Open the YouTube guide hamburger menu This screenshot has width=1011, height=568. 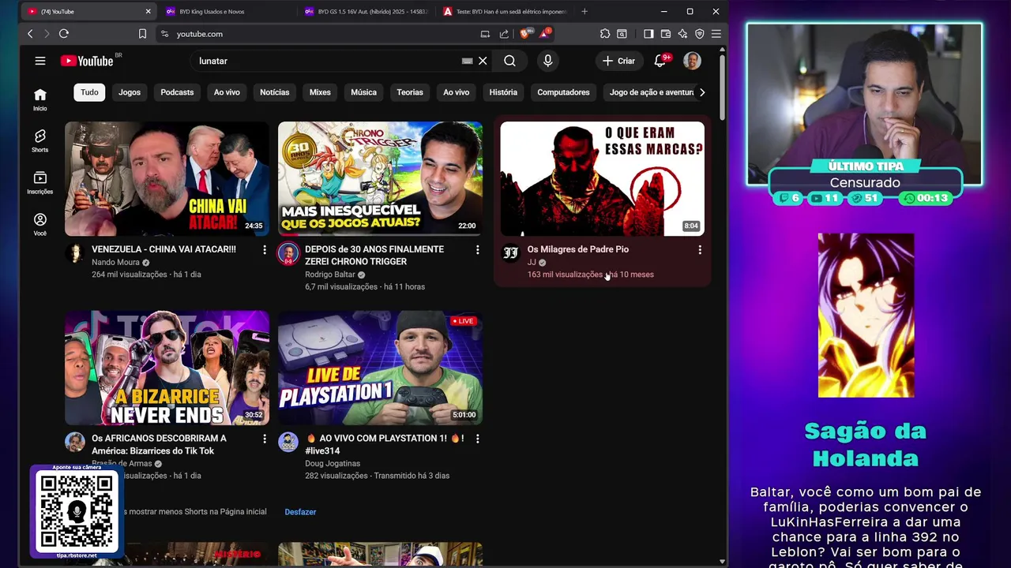(40, 61)
